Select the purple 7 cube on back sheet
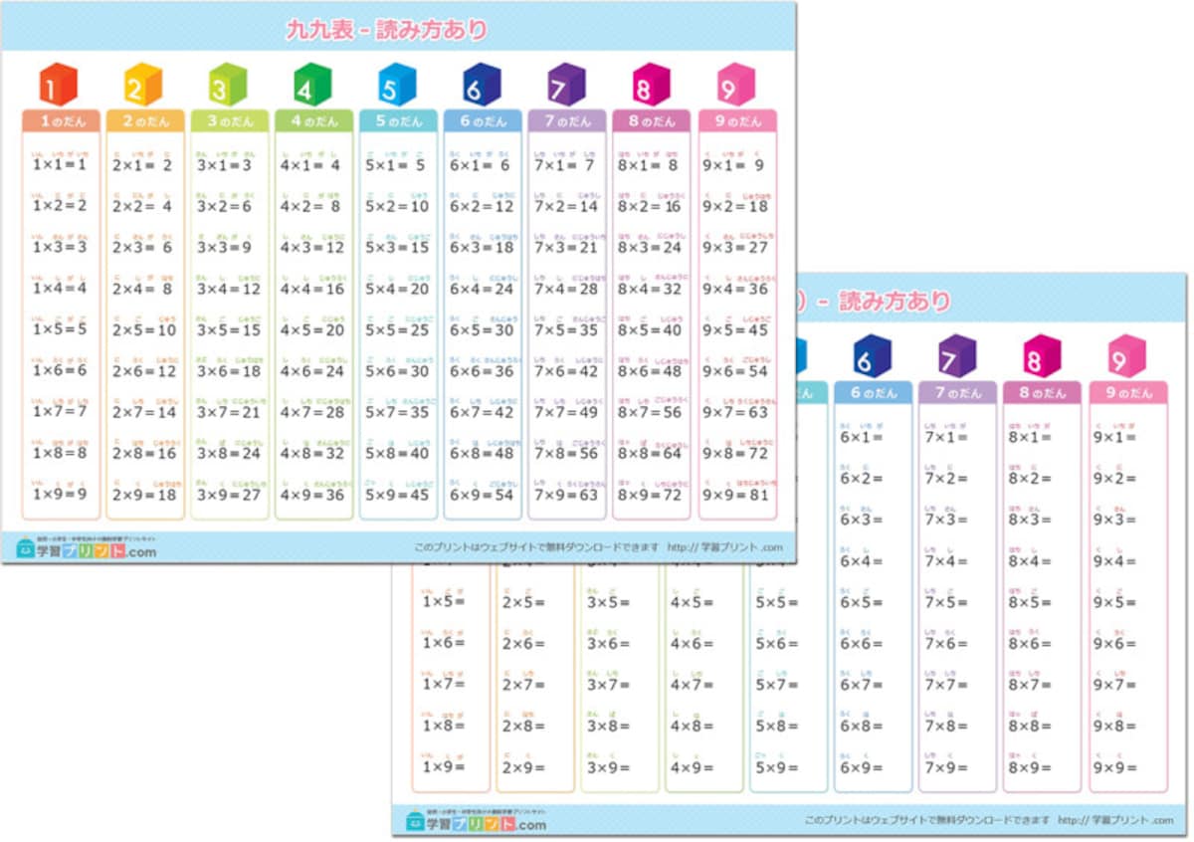 pos(956,356)
